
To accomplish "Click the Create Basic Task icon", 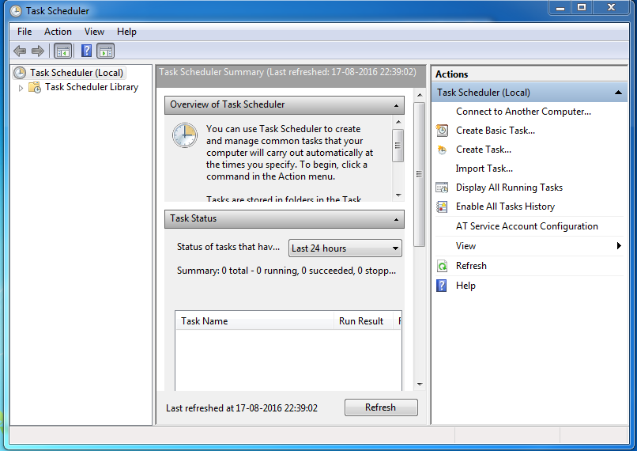I will point(442,131).
